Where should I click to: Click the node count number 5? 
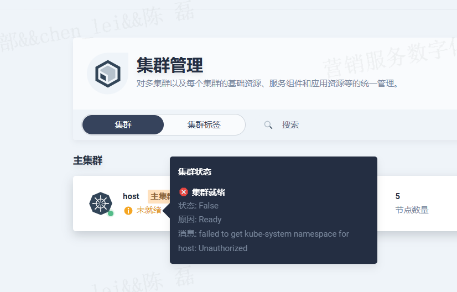pyautogui.click(x=398, y=196)
